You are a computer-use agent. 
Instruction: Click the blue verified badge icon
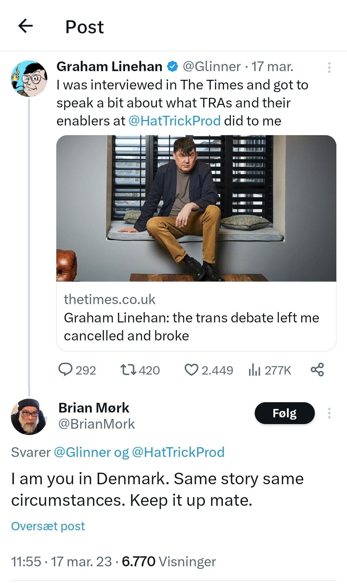point(173,67)
